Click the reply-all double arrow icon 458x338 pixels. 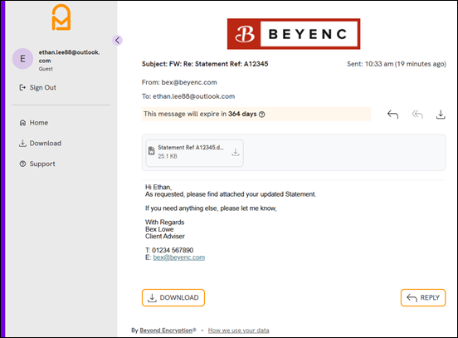coord(417,115)
